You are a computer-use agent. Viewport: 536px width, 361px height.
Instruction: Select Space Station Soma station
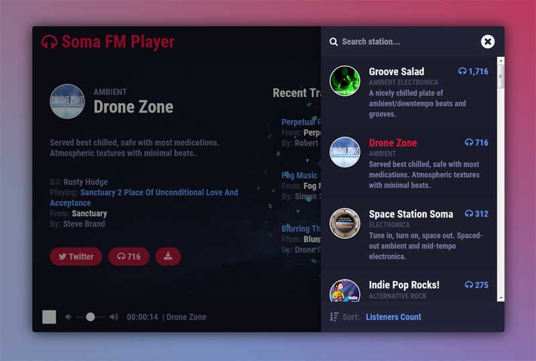click(411, 214)
